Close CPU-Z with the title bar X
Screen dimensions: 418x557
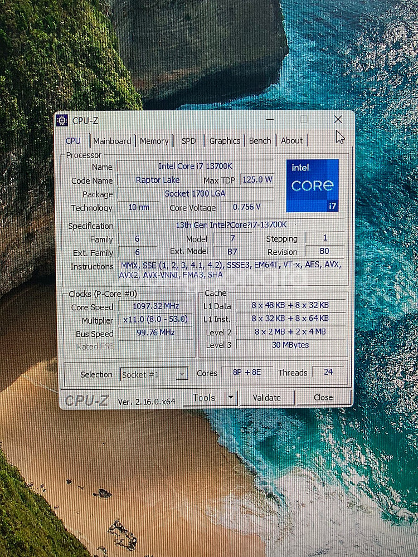(338, 119)
